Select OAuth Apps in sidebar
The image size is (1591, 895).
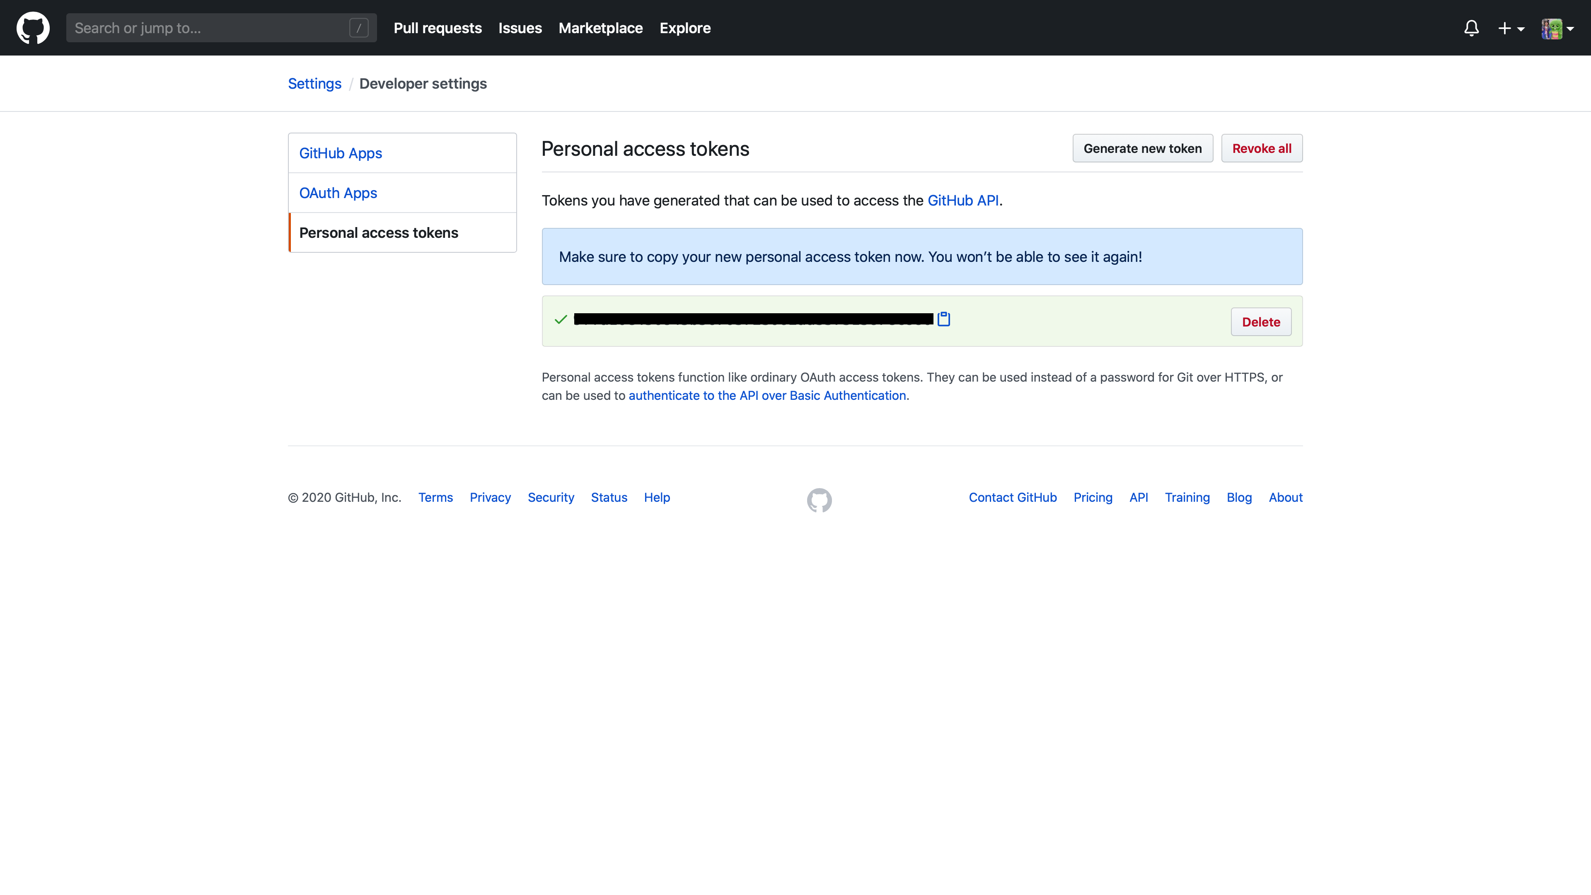[402, 193]
